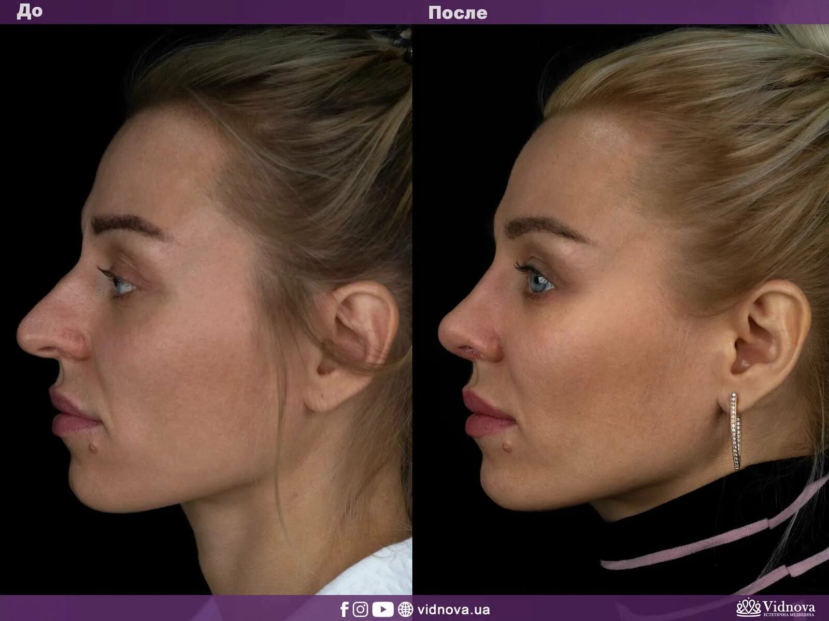829x621 pixels.
Task: Select the after photo on the right
Action: click(621, 309)
